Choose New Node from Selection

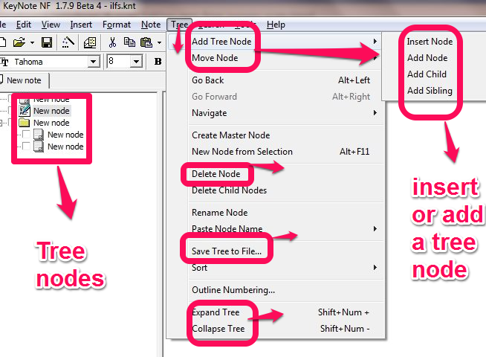click(x=276, y=152)
